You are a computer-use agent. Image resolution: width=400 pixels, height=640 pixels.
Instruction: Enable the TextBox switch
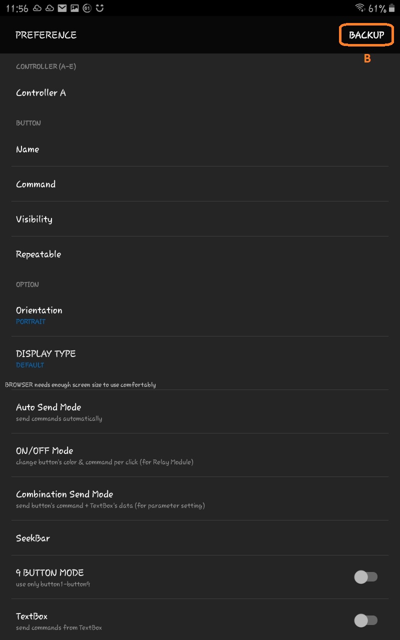coord(365,620)
